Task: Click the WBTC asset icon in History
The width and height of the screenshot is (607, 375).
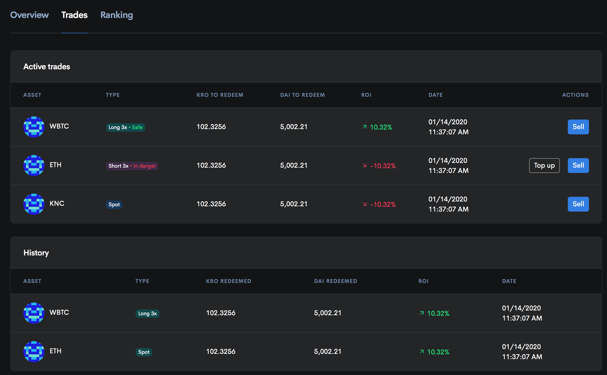Action: click(x=34, y=313)
